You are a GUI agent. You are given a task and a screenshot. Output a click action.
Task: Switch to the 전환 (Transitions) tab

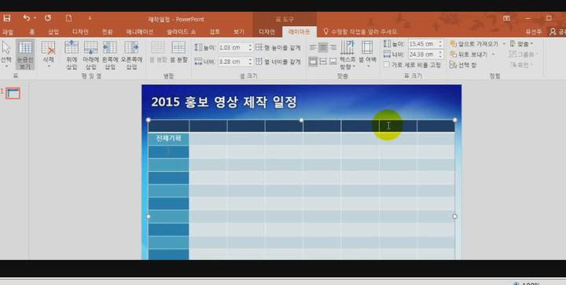click(x=107, y=31)
